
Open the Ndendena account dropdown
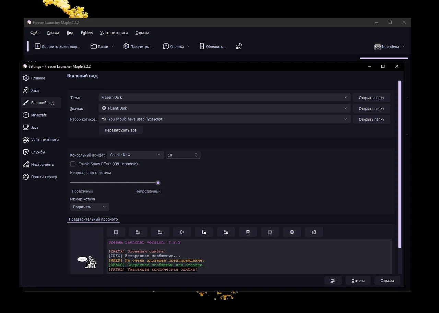tap(389, 47)
